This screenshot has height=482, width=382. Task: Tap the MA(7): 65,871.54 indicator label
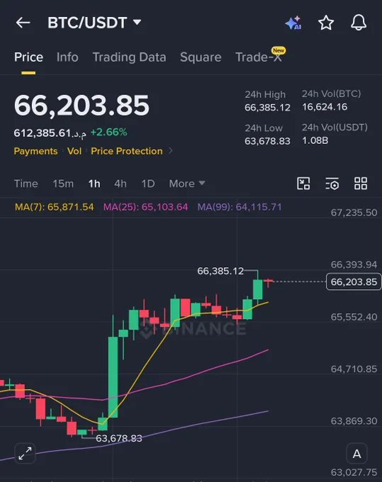click(55, 207)
